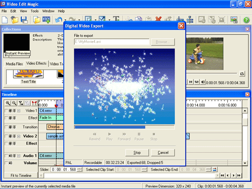This screenshot has width=252, height=189.
Task: Open the Tools menu
Action: point(35,11)
